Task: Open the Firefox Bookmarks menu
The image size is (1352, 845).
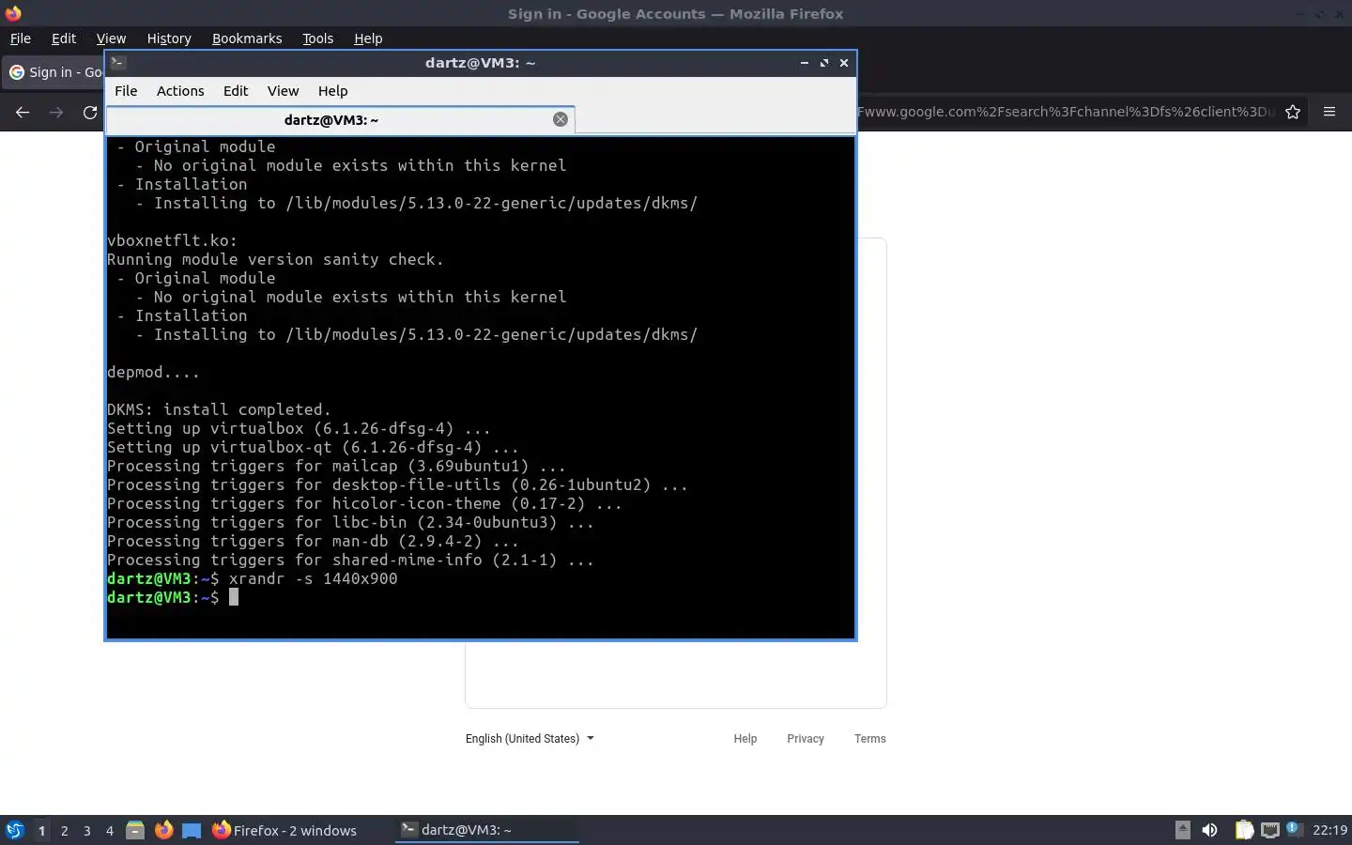Action: point(247,38)
